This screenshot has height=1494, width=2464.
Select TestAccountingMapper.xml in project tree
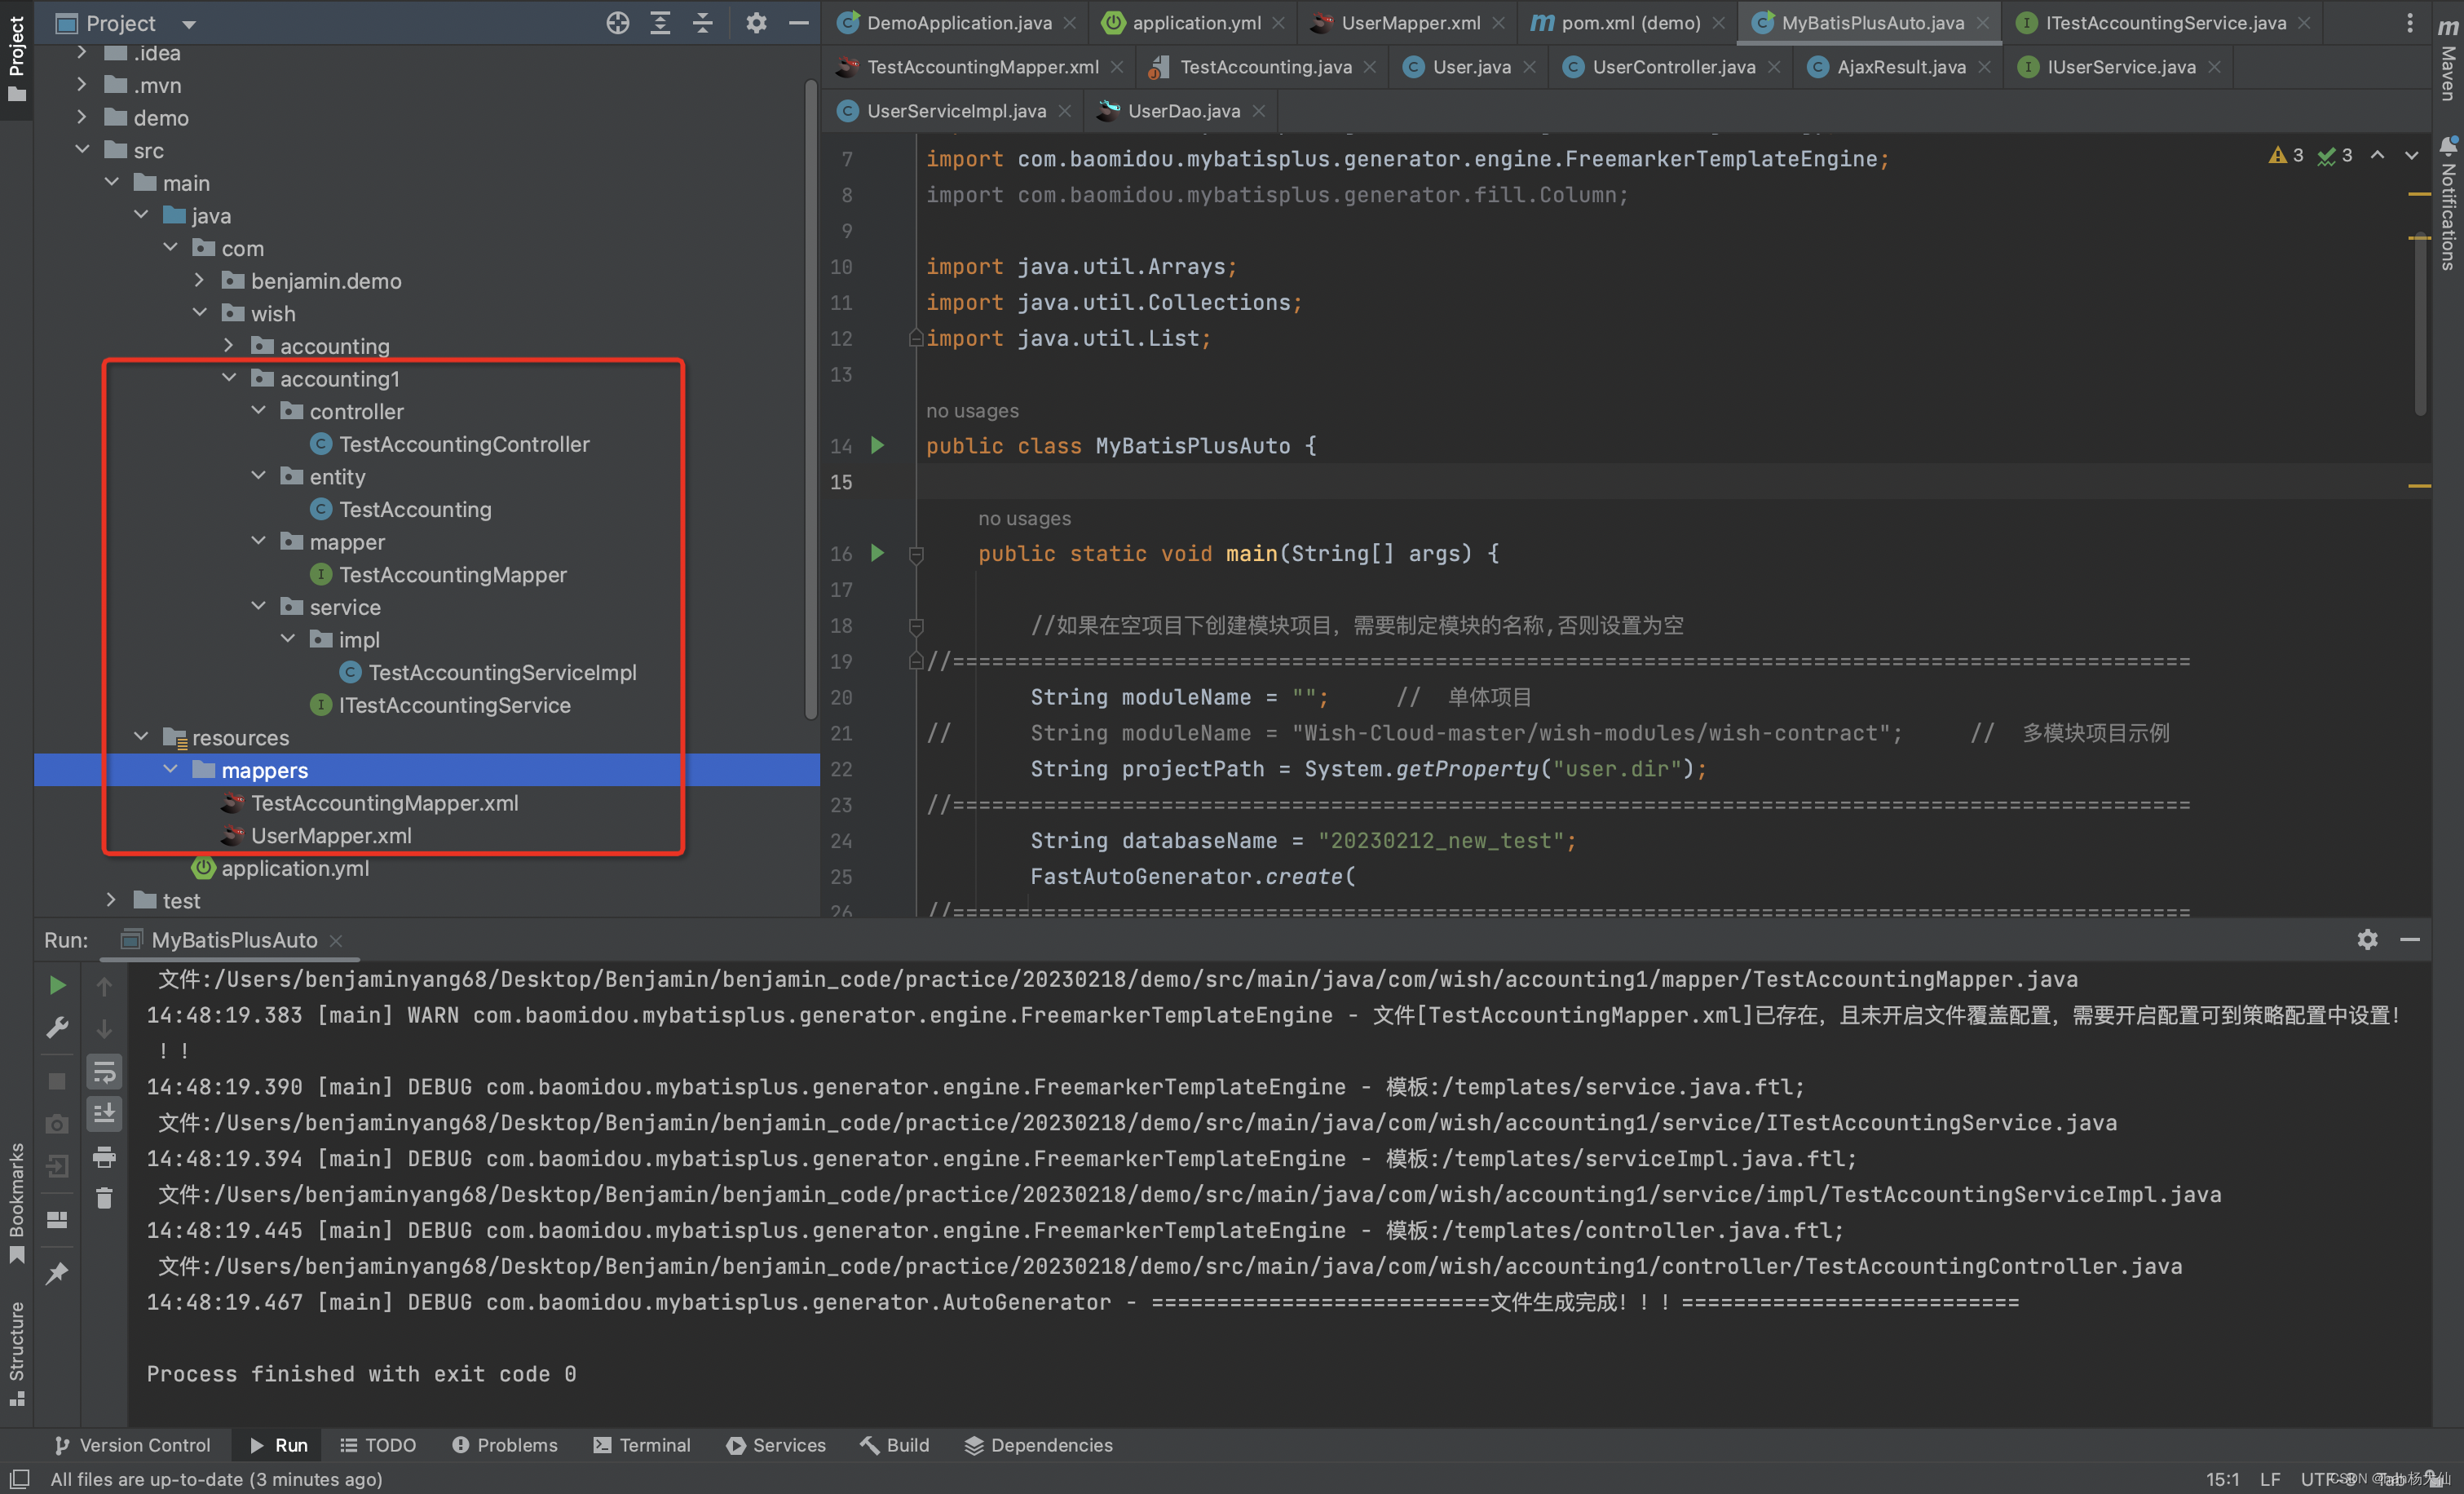(x=384, y=803)
